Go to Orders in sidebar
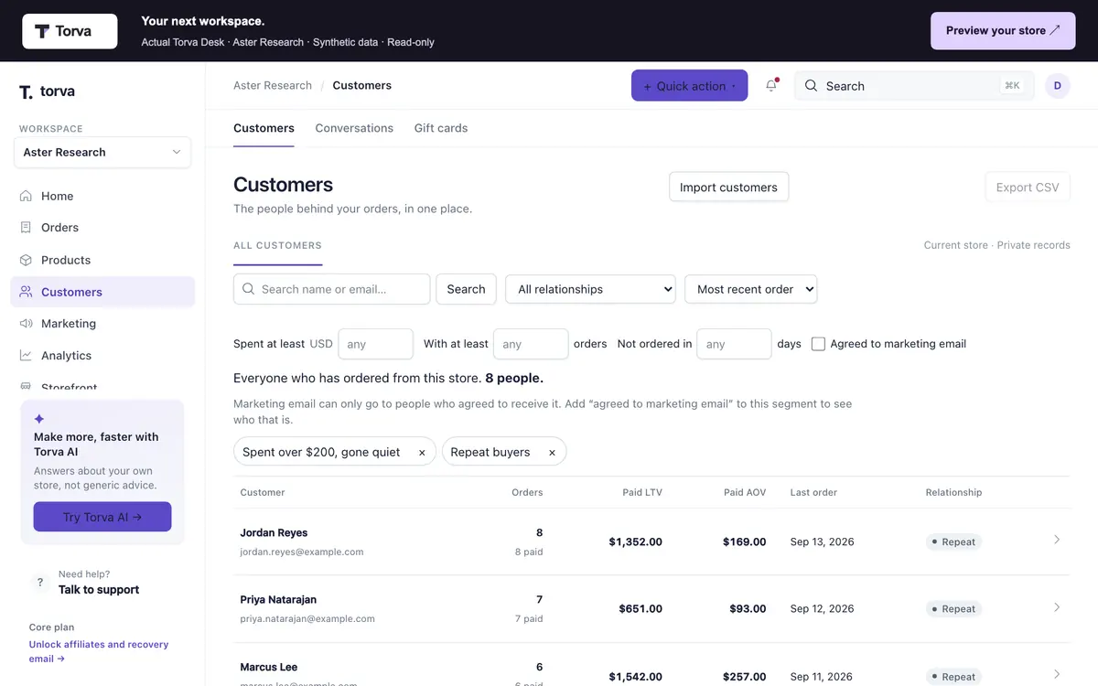This screenshot has width=1098, height=686. click(102, 228)
